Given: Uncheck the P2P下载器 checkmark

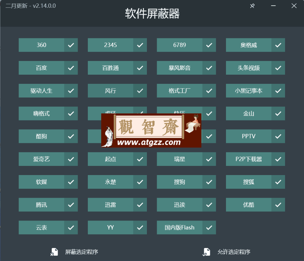Looking at the screenshot, I should [x=278, y=159].
